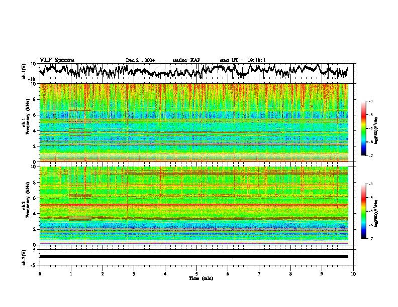Click the "-7" label on ch.1 color bar
Screen dimensions: 398x307
click(371, 156)
